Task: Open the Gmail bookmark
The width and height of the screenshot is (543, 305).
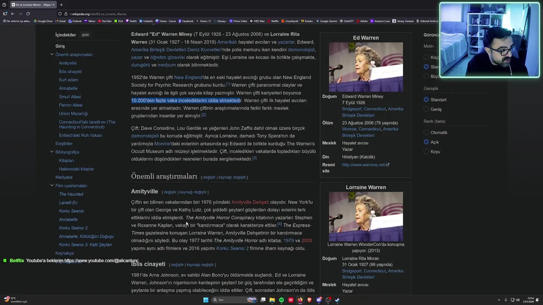Action: [61, 21]
